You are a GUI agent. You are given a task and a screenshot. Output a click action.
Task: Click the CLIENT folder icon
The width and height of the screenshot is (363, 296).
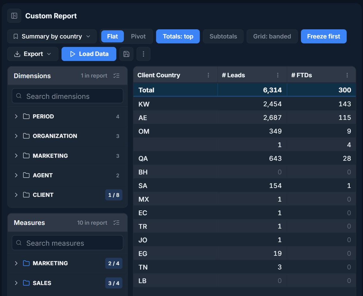(26, 195)
